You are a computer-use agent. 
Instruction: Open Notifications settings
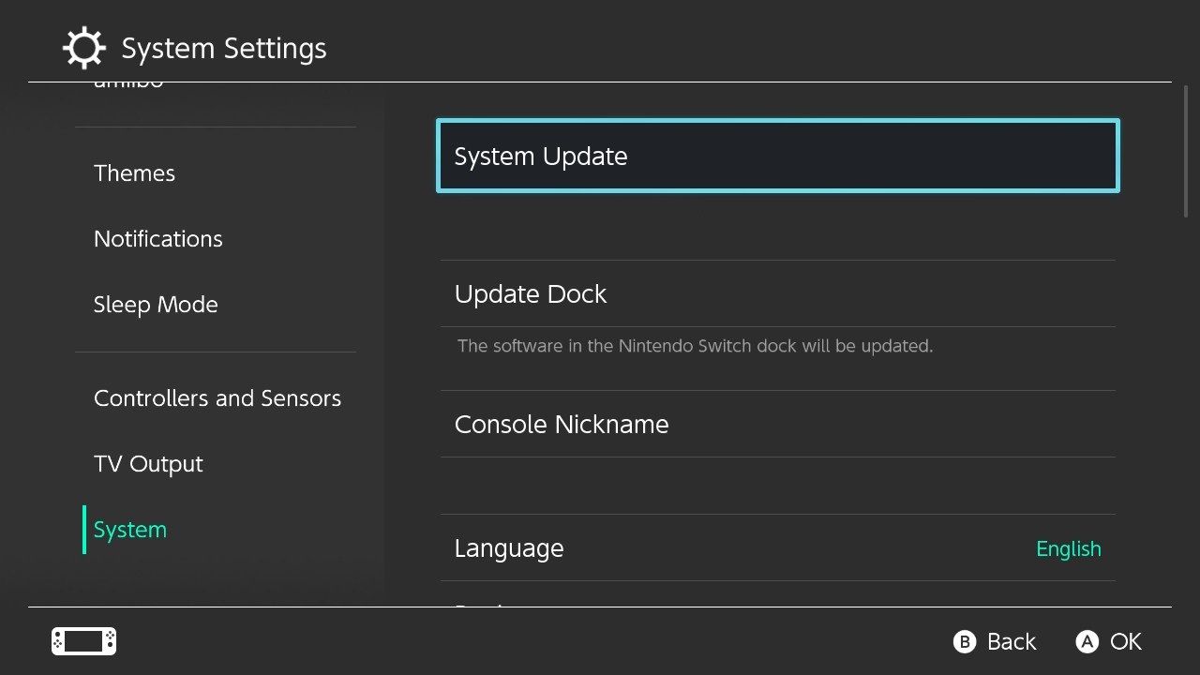157,238
